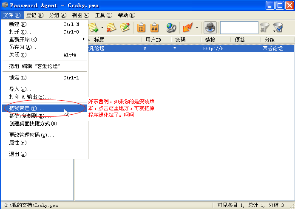Clear the filter with funnel X icon
This screenshot has height=209, width=295.
(264, 28)
